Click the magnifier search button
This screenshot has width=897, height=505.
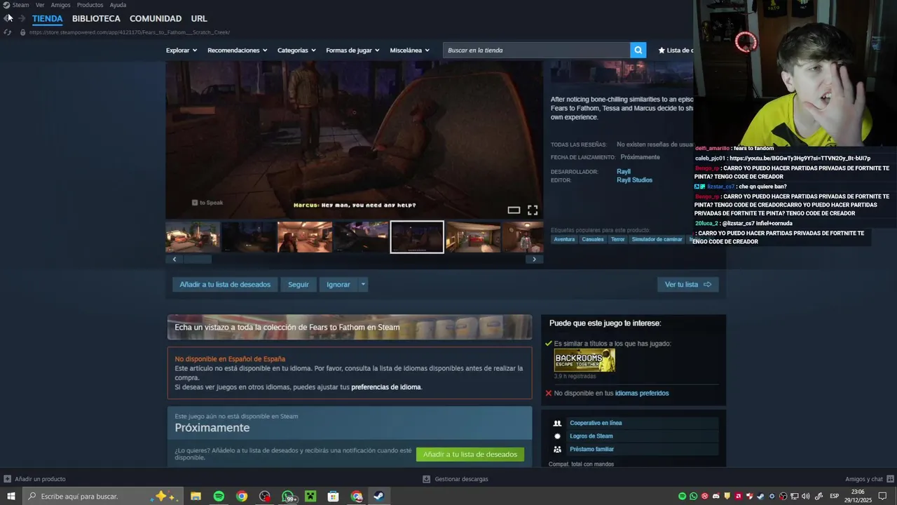pyautogui.click(x=638, y=50)
